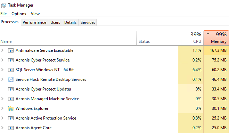
Task: Select the Acronis Agent Core name
Action: (34, 128)
